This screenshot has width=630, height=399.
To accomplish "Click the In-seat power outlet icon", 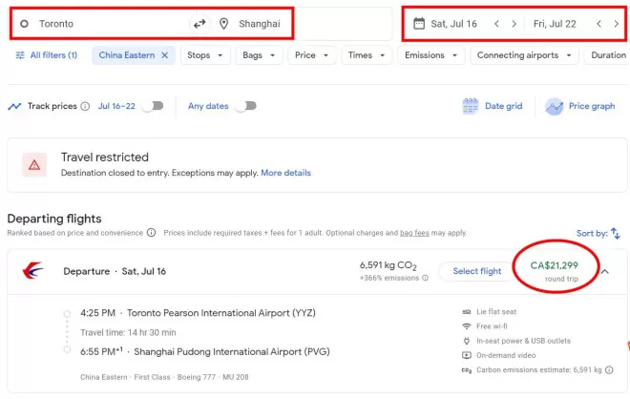I will point(467,341).
